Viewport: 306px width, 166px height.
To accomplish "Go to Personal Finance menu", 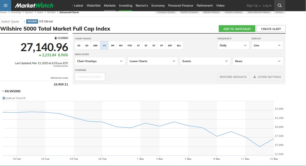I will point(181,6).
